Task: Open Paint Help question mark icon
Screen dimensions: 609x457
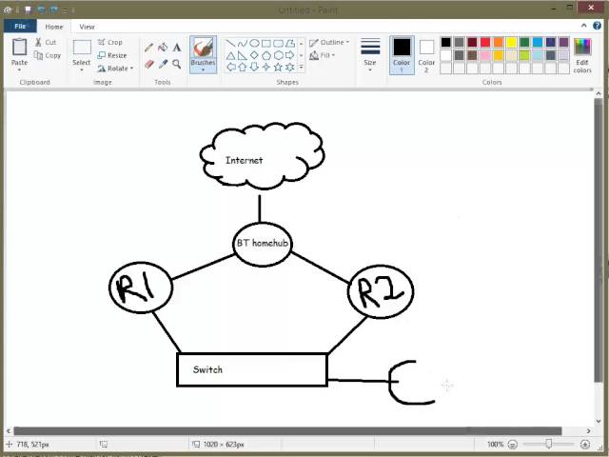Action: tap(597, 26)
